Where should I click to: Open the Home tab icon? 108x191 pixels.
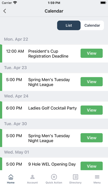point(11,177)
